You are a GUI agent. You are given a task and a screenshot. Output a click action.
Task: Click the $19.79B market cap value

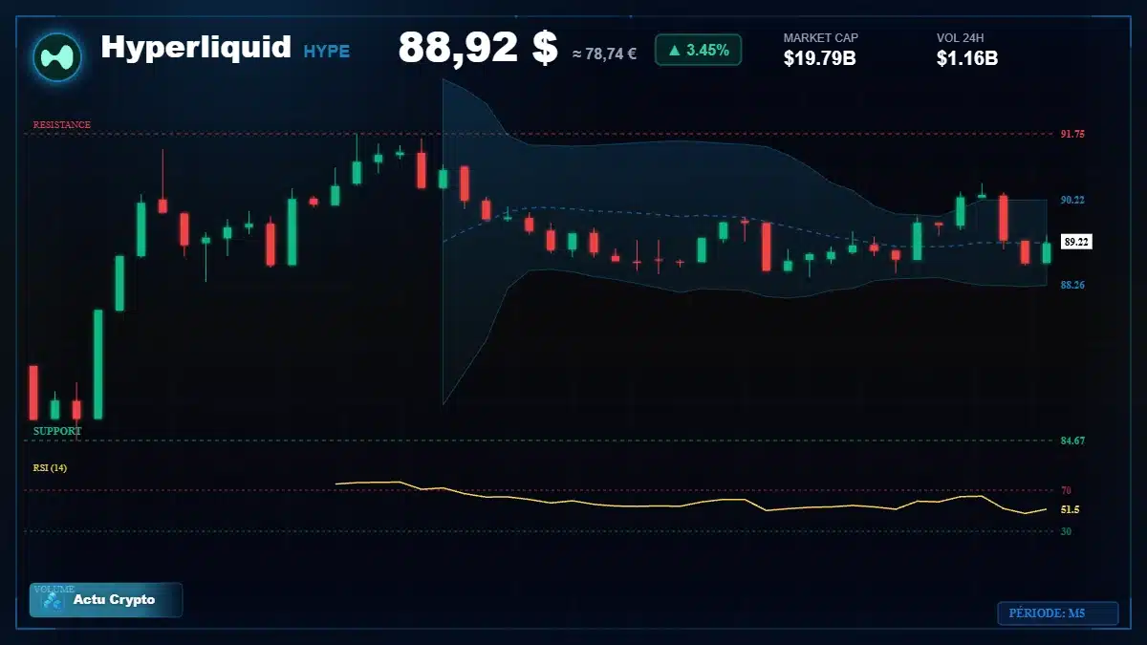click(x=819, y=58)
